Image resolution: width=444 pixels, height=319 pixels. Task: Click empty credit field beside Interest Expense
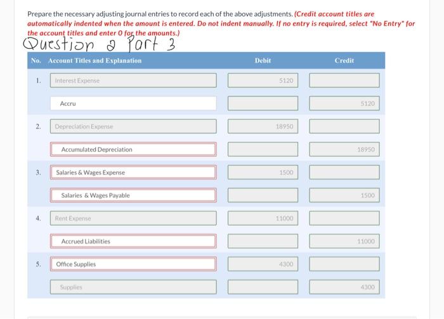click(x=344, y=81)
